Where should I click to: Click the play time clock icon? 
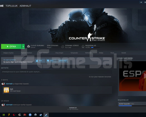pos(63,47)
